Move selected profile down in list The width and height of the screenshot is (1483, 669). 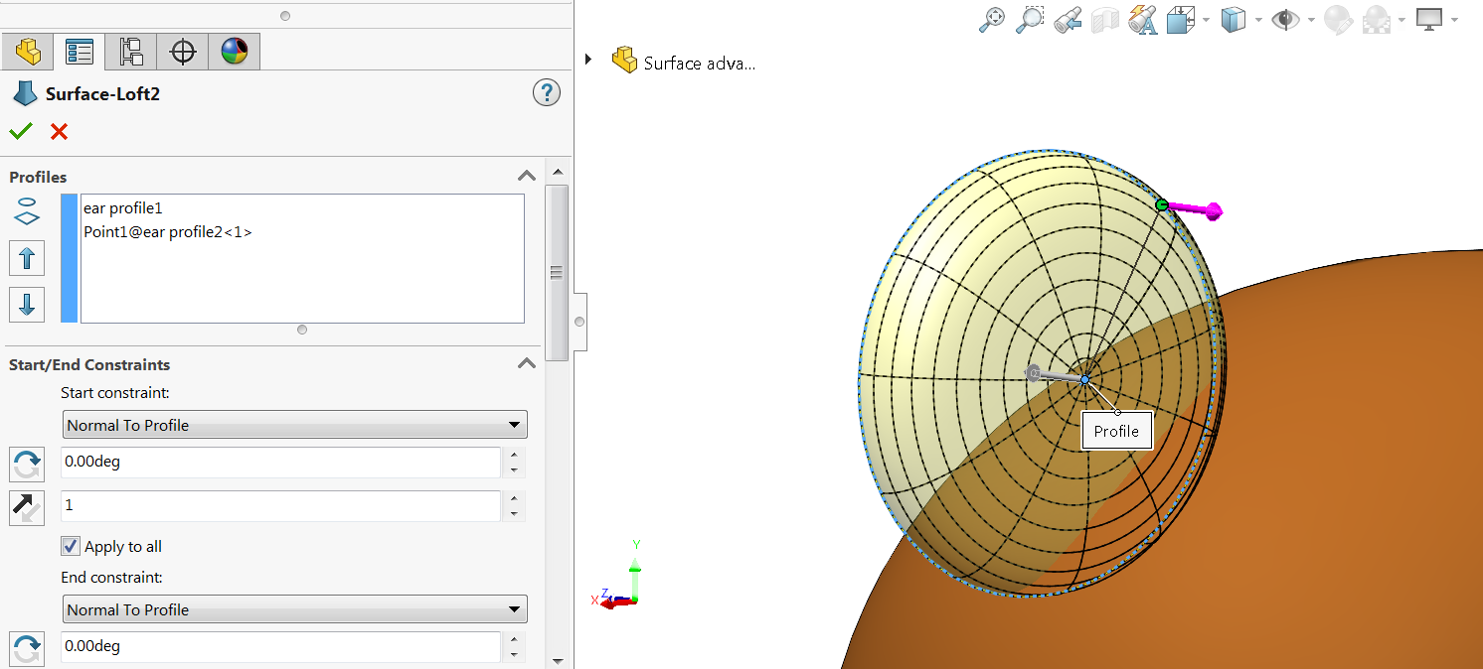click(x=27, y=304)
